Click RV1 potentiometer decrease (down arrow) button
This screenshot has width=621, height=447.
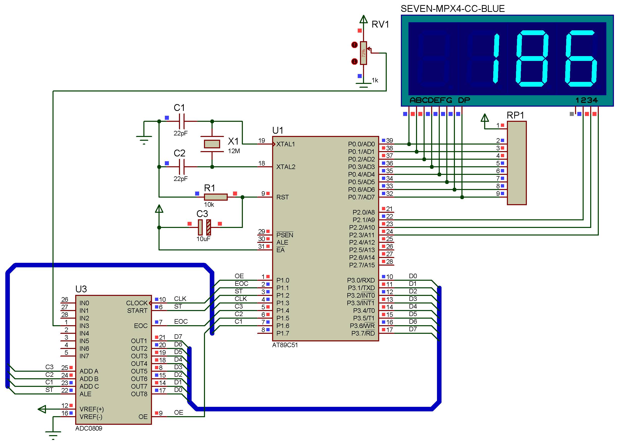(354, 61)
